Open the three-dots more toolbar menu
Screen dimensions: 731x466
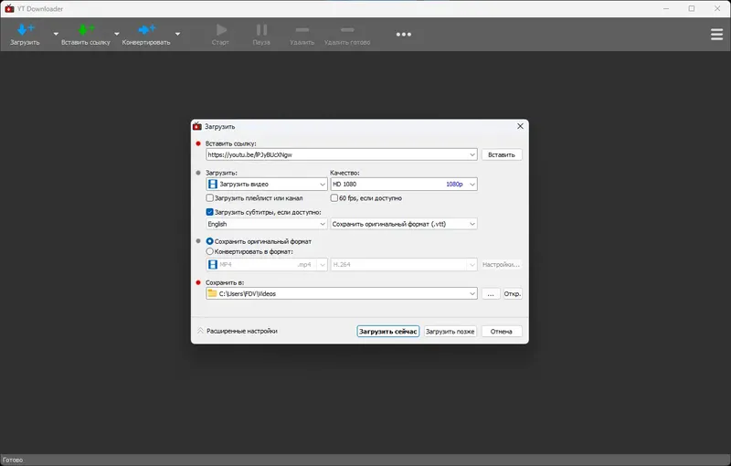point(404,34)
